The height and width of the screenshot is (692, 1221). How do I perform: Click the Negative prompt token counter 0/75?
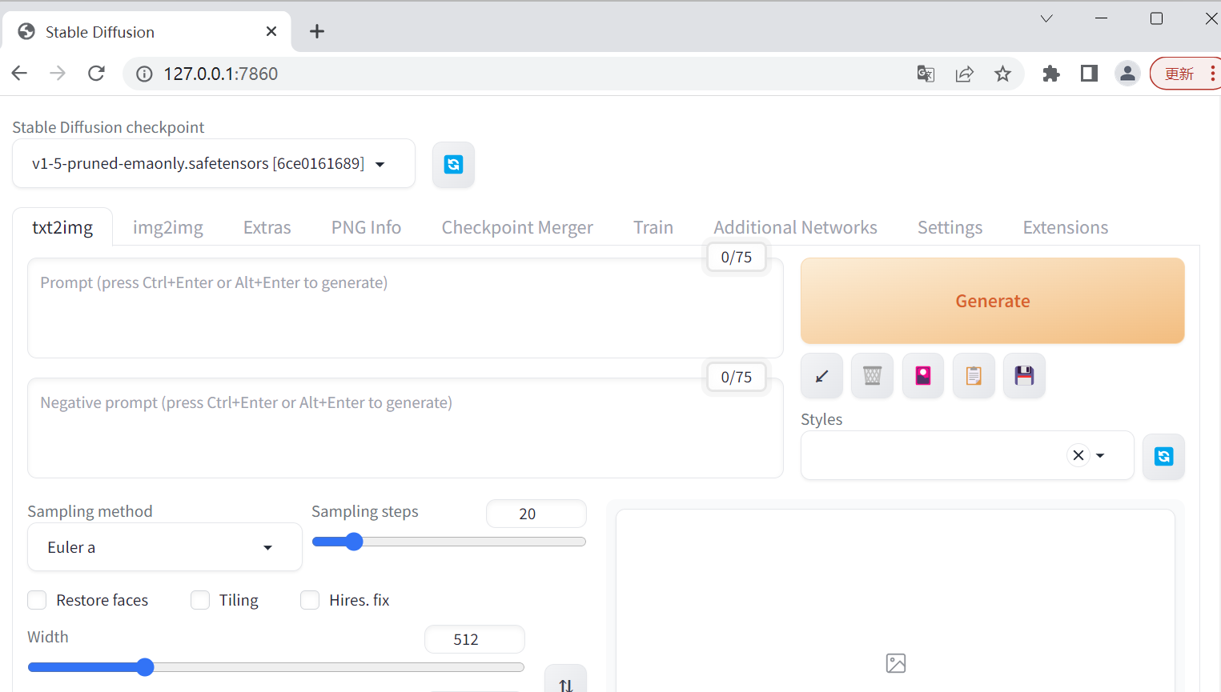coord(737,377)
